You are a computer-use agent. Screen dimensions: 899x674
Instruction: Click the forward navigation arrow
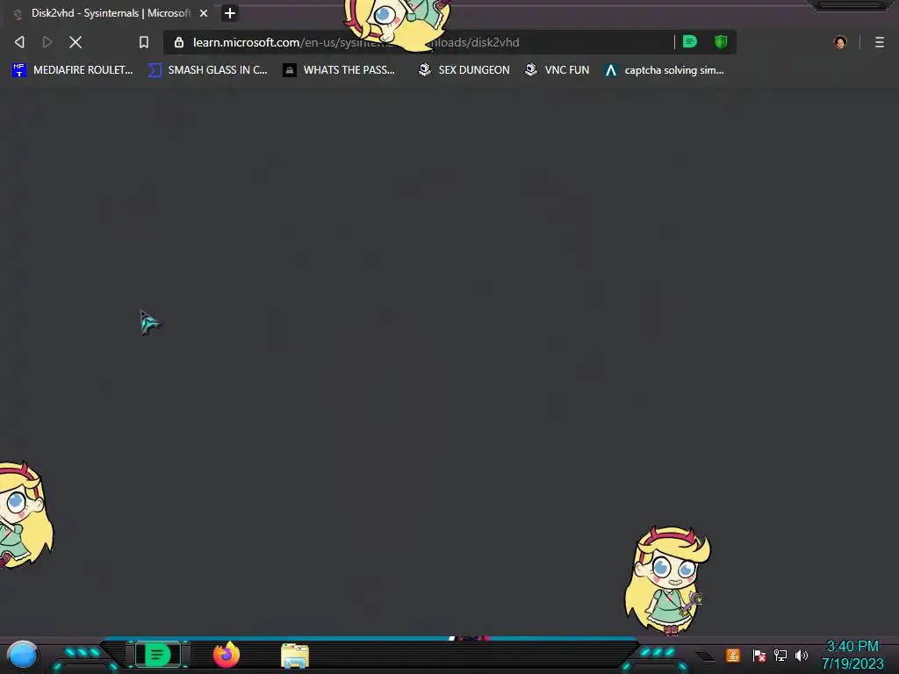click(47, 42)
